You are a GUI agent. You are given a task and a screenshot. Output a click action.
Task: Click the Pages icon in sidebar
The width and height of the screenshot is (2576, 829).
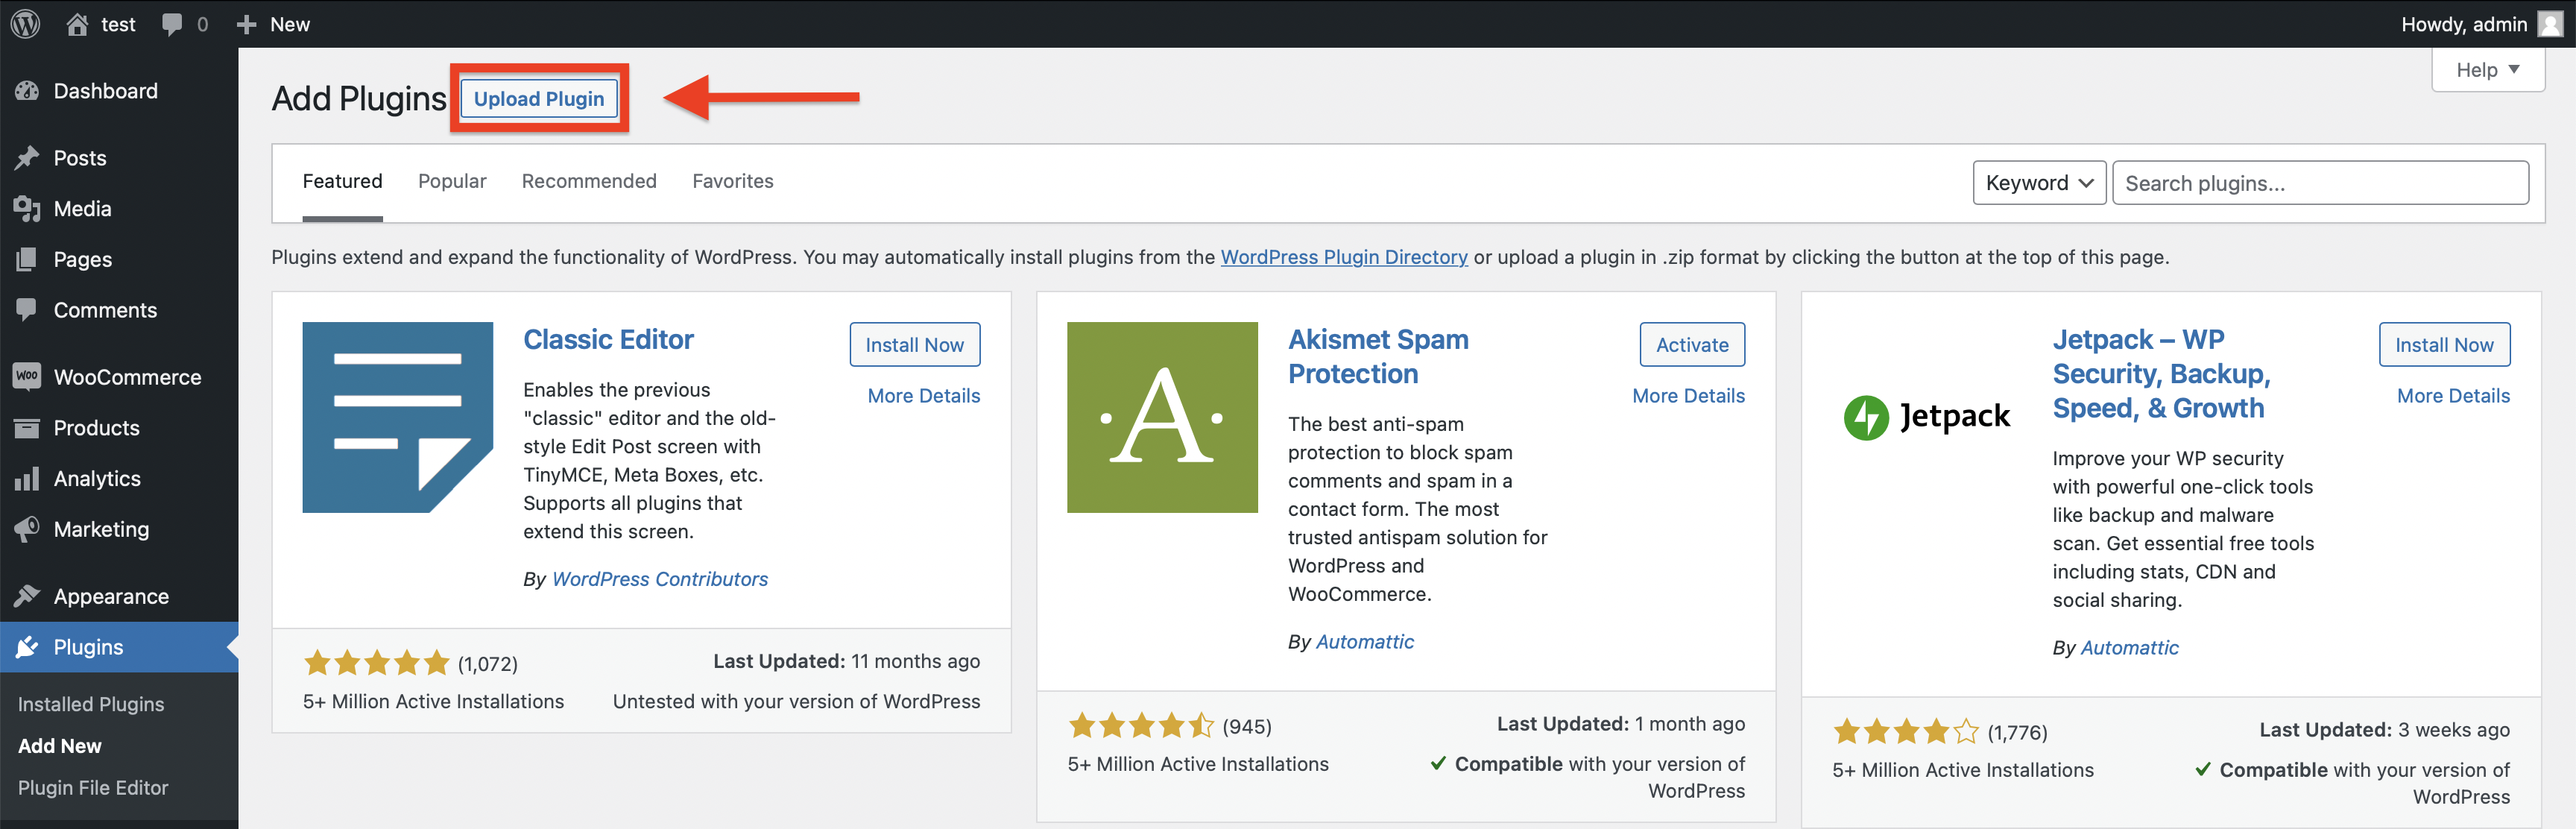[27, 260]
